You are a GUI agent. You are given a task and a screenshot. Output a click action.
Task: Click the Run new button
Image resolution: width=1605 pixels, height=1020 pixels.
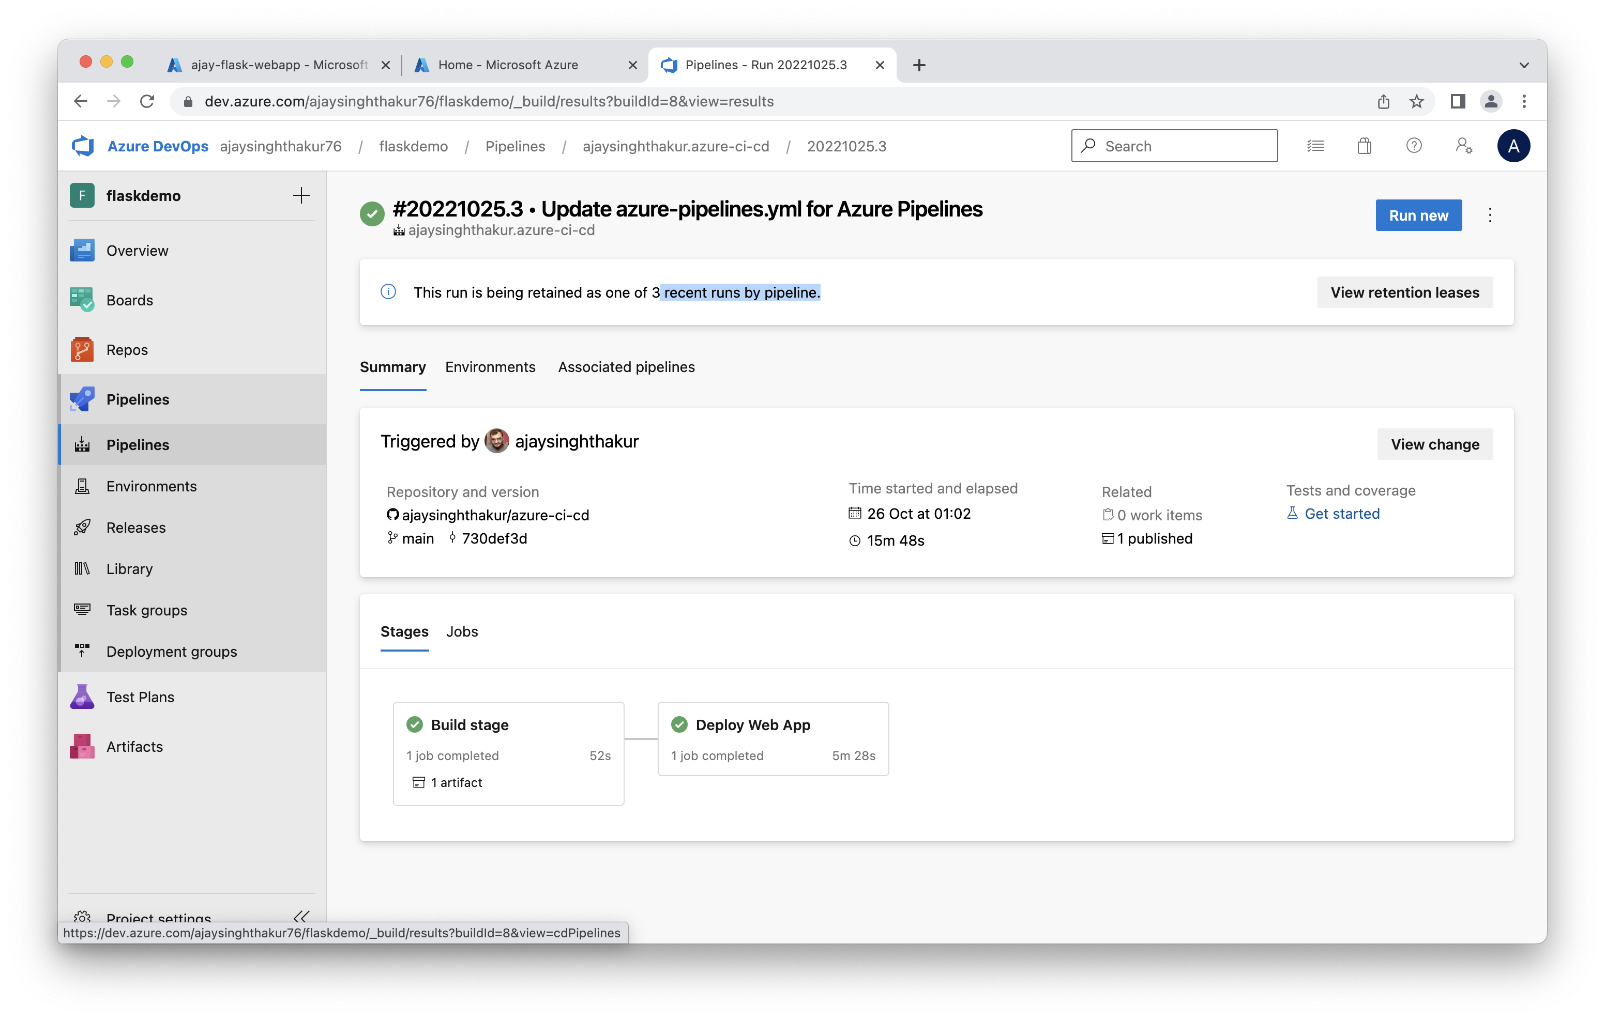pyautogui.click(x=1418, y=215)
